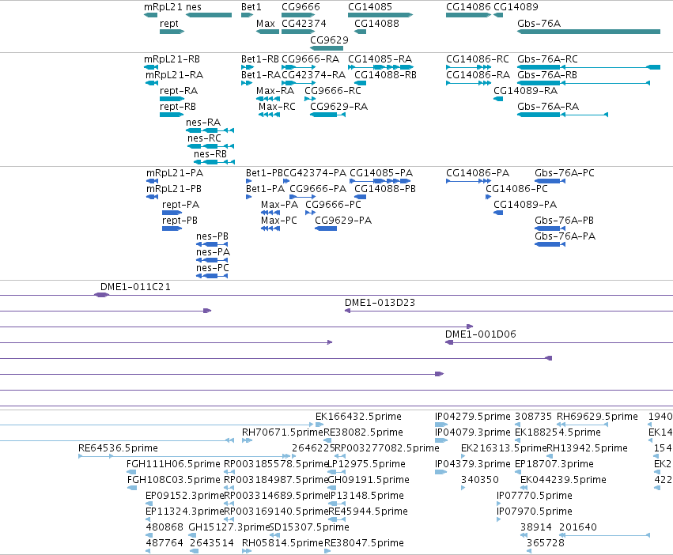673x555 pixels.
Task: Select transcript rept-RA
Action: pyautogui.click(x=179, y=91)
